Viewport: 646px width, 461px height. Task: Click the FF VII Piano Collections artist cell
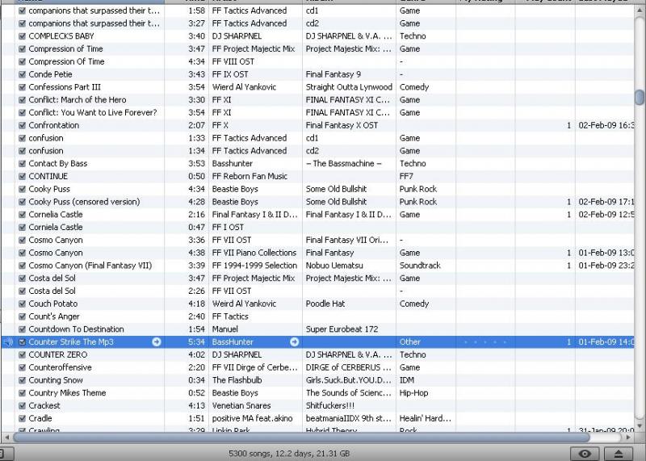pyautogui.click(x=254, y=253)
